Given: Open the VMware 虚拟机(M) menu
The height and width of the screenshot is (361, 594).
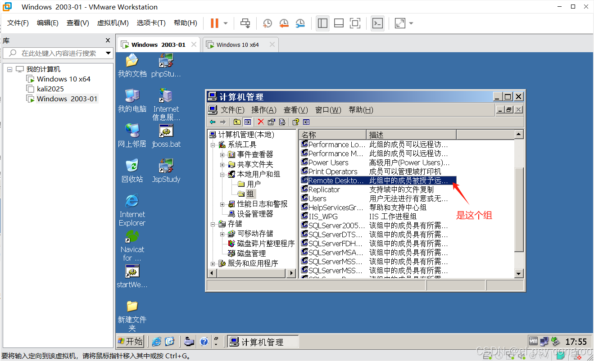Looking at the screenshot, I should click(x=113, y=23).
